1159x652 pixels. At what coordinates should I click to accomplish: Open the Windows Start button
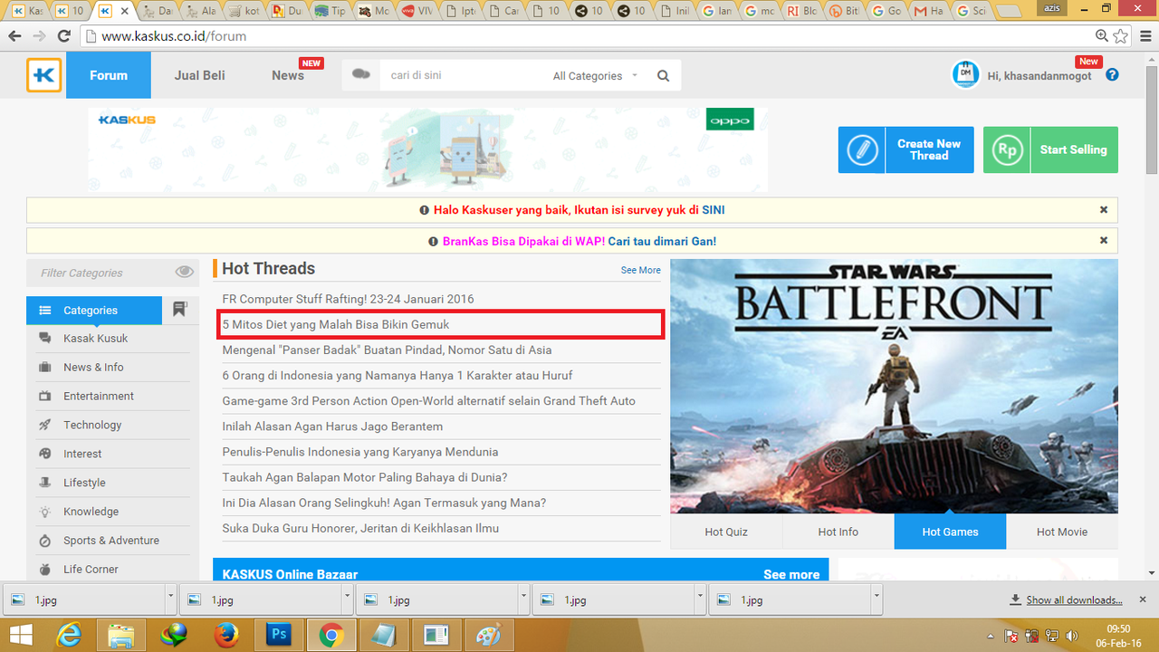20,635
